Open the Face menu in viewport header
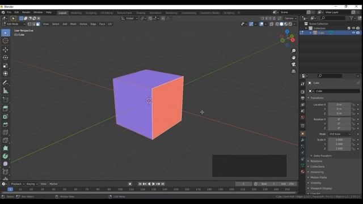 click(x=102, y=24)
